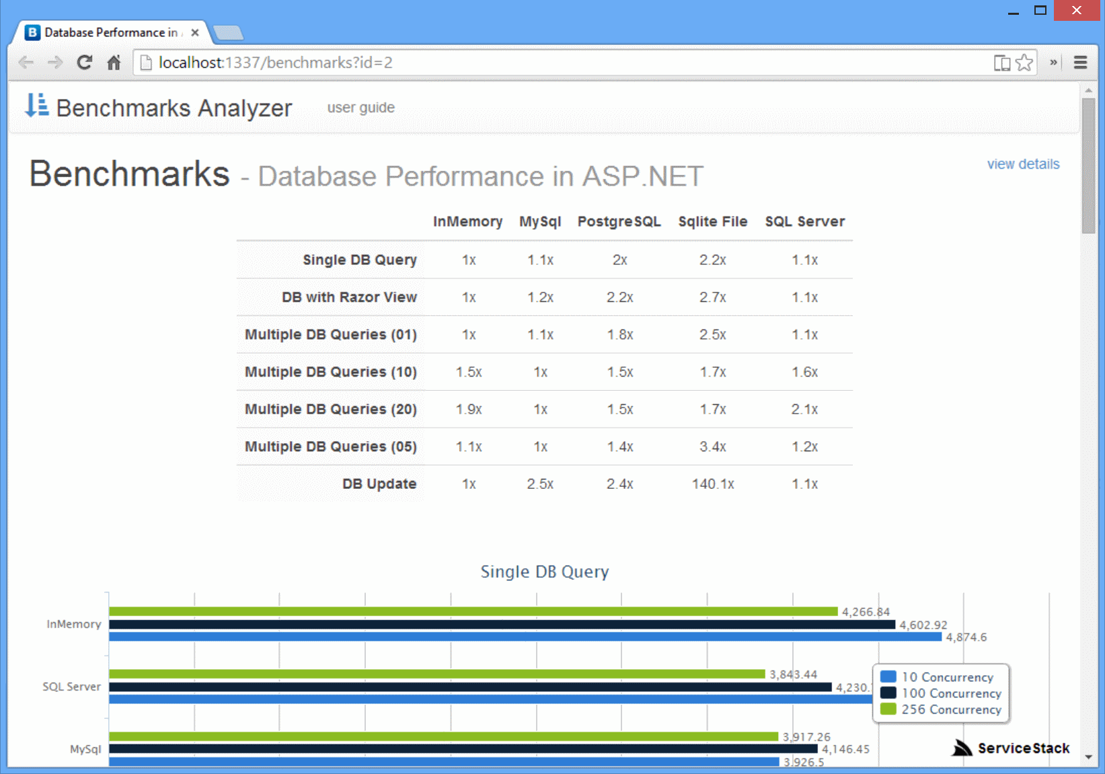Click the InMemory column header
Viewport: 1105px width, 774px height.
(467, 221)
